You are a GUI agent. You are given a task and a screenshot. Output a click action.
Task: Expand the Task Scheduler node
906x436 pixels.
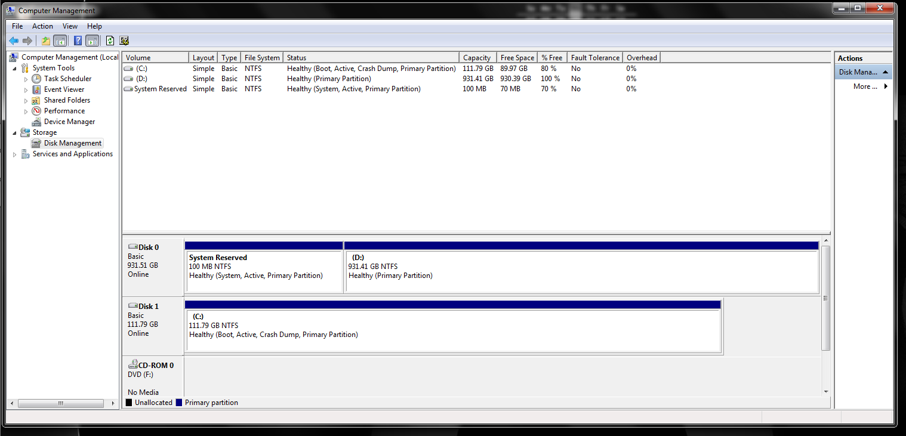(26, 79)
